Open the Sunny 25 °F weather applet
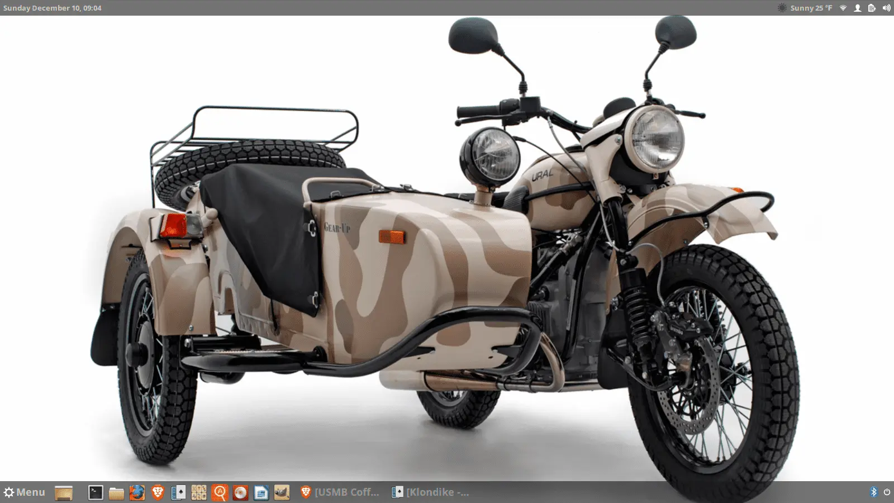Screen dimensions: 894x503 click(x=805, y=8)
